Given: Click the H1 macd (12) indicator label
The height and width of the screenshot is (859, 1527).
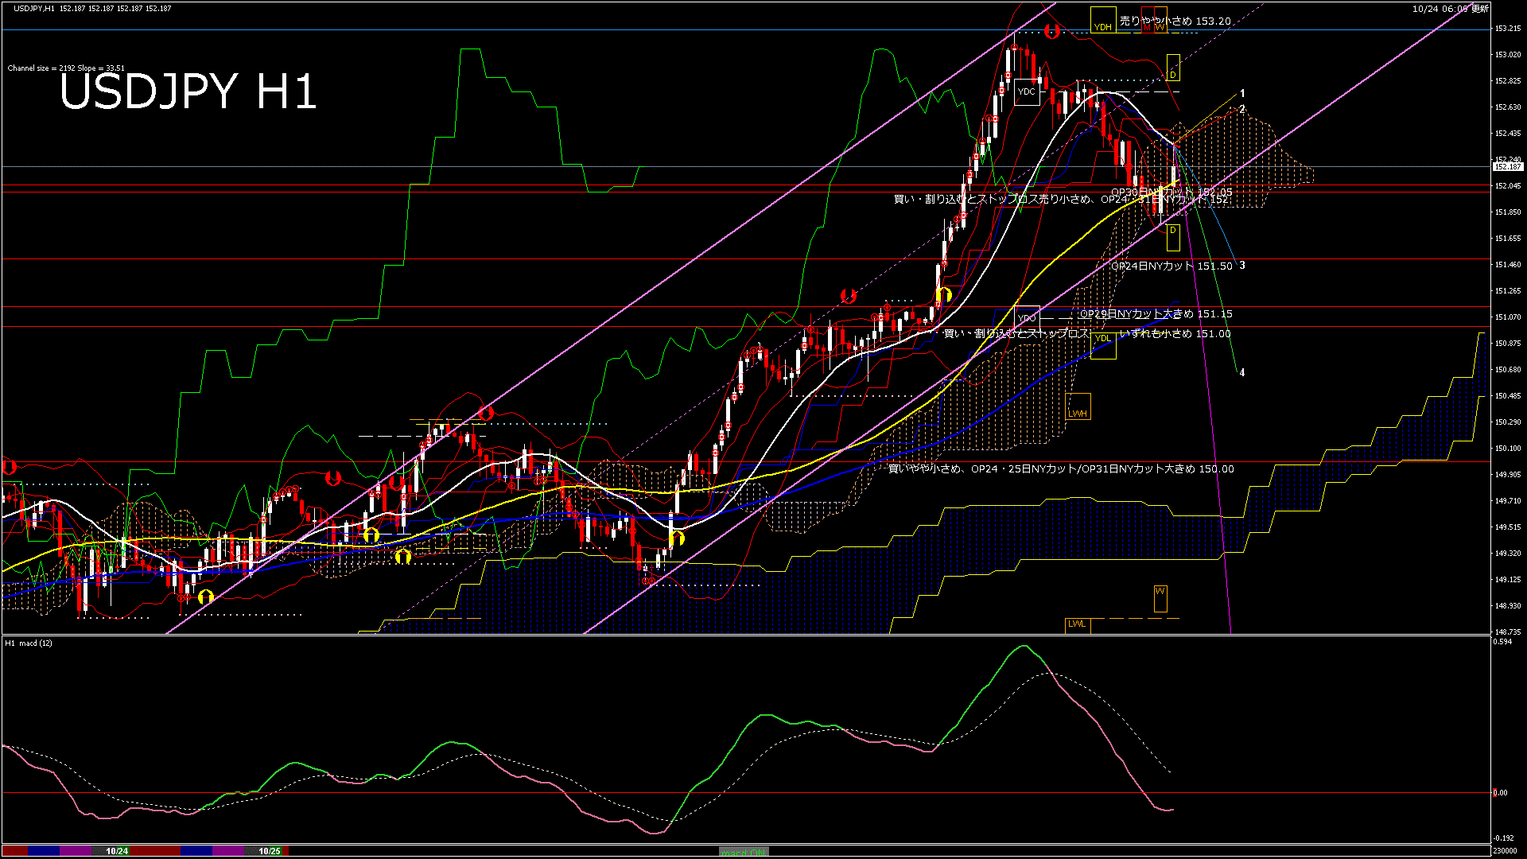Looking at the screenshot, I should (29, 643).
